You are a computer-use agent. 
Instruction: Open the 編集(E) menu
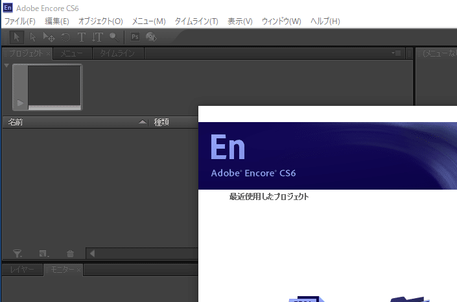[57, 21]
